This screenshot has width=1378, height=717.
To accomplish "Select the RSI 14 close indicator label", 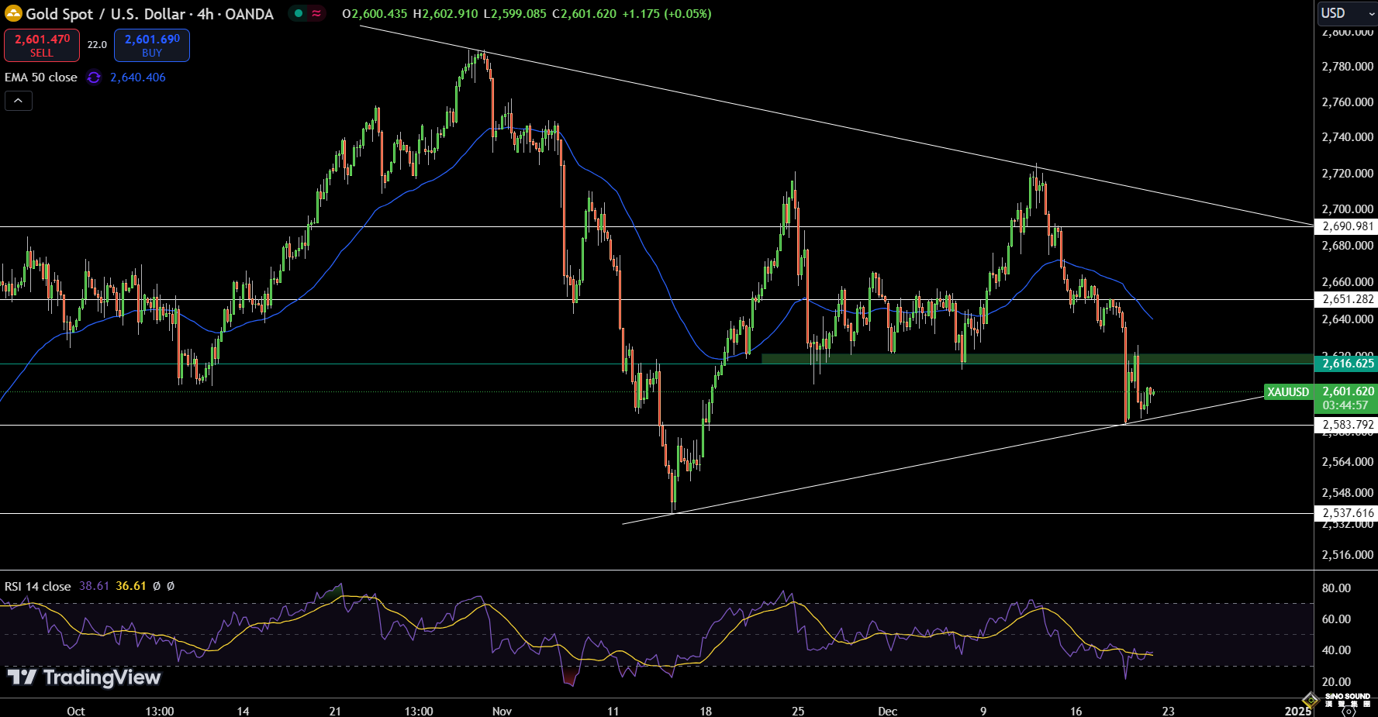I will [37, 586].
